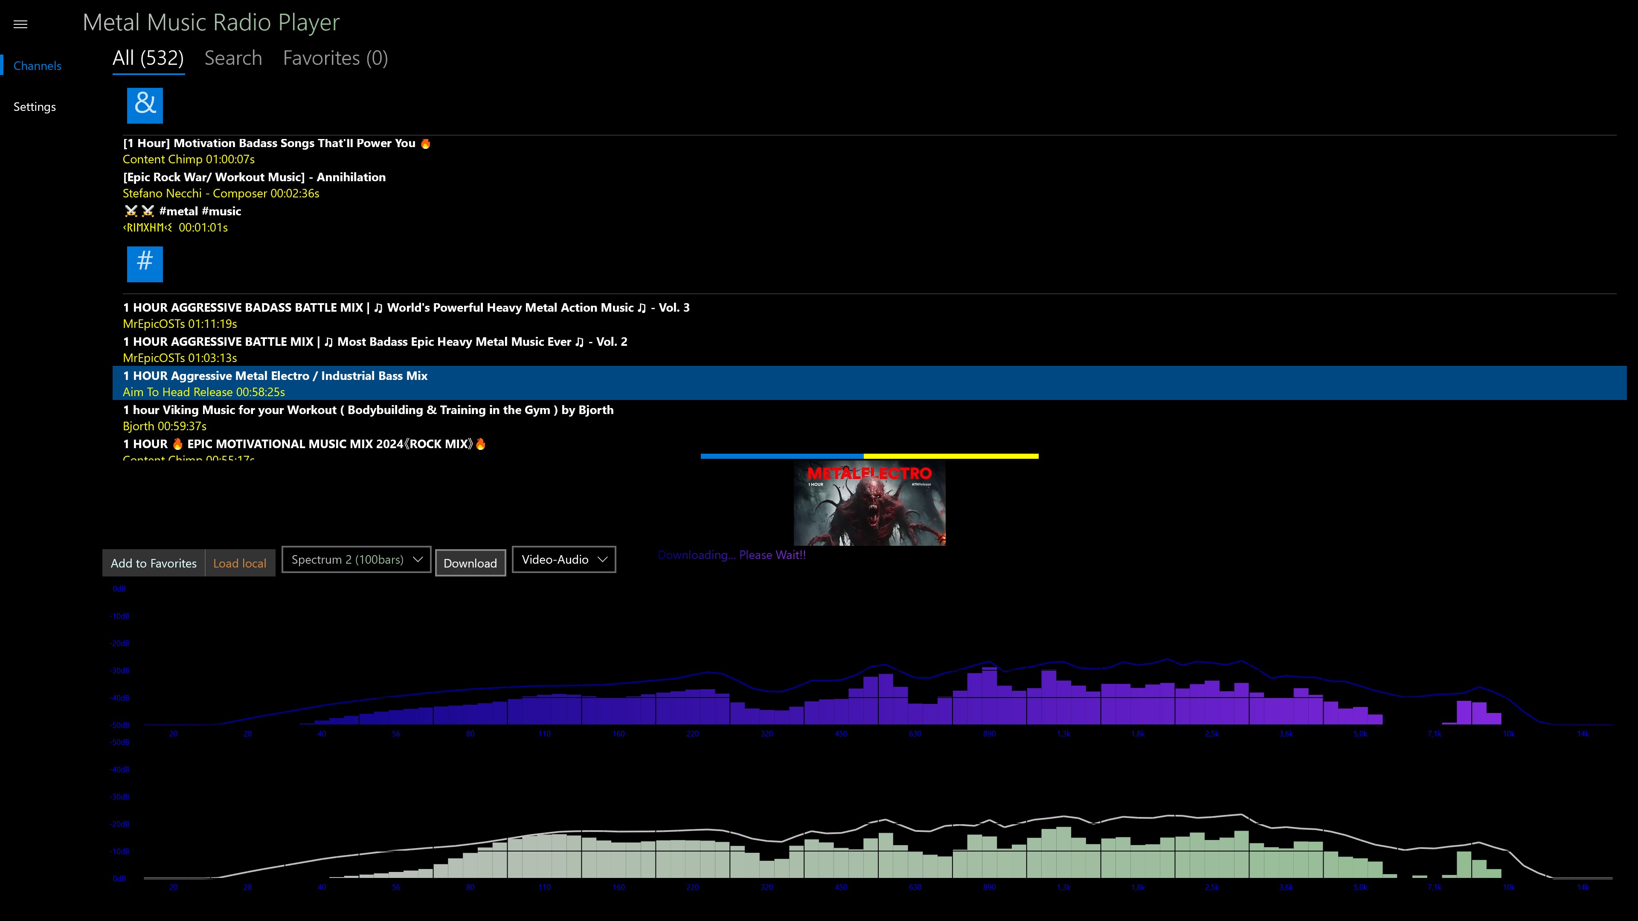Click Add to Favorites button
This screenshot has height=921, width=1638.
coord(153,563)
